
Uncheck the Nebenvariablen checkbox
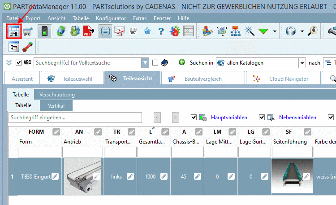(262, 117)
